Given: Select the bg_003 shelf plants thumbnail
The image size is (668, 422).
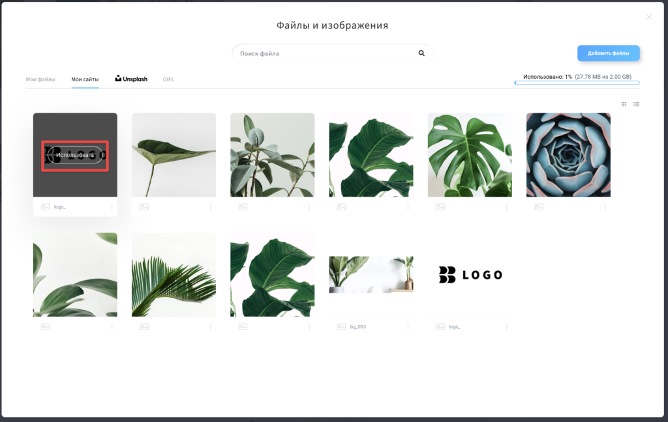Looking at the screenshot, I should pos(371,275).
